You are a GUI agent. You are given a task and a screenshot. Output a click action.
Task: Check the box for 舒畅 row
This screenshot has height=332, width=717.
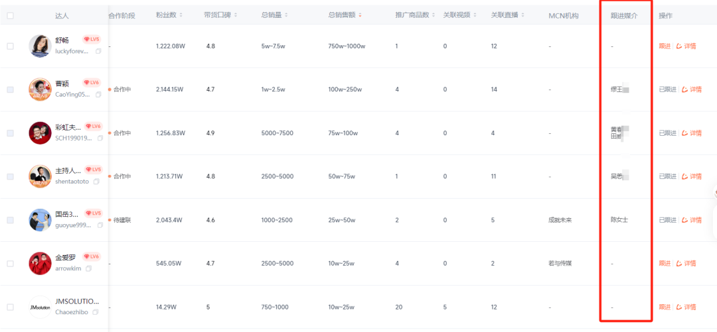11,46
